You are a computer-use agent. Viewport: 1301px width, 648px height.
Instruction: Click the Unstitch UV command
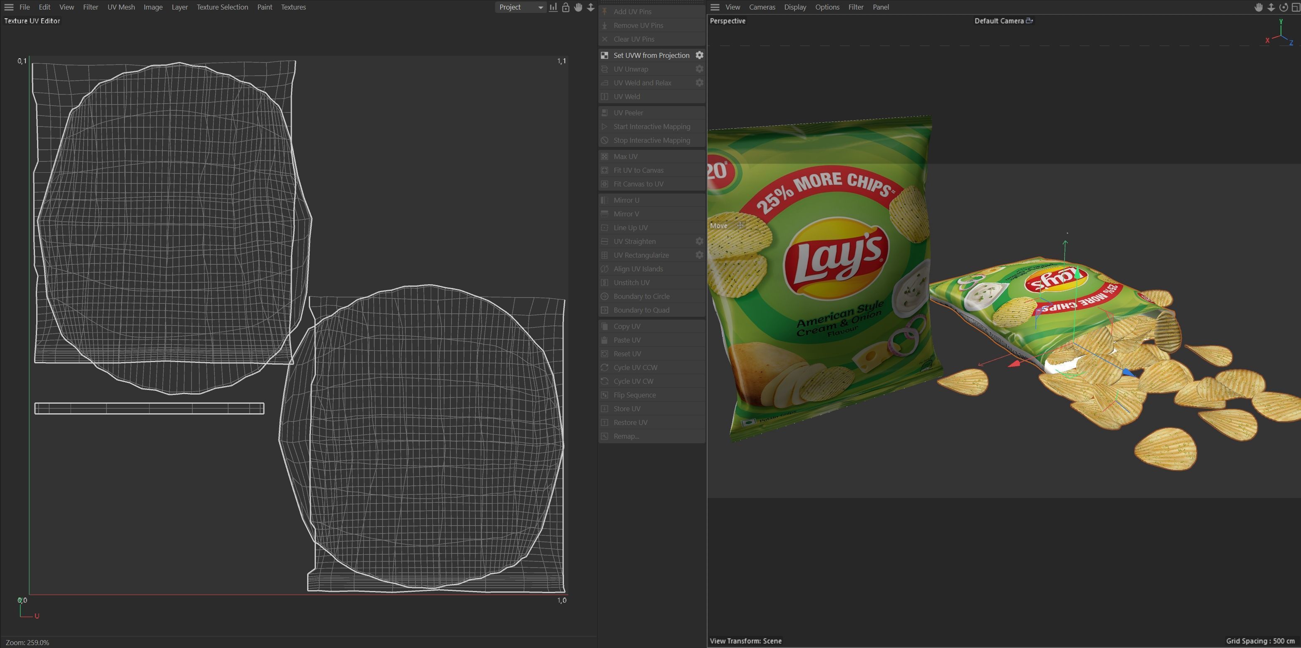coord(652,282)
